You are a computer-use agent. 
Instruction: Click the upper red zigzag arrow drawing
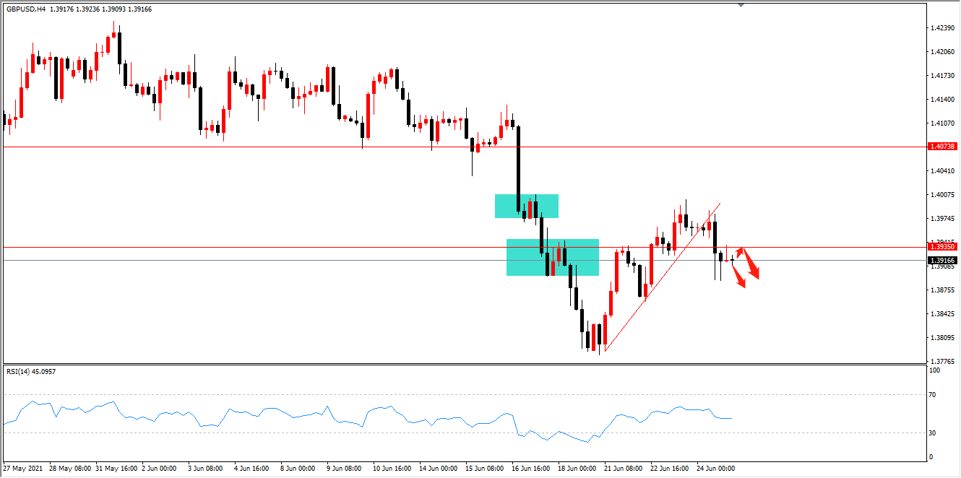tap(749, 262)
